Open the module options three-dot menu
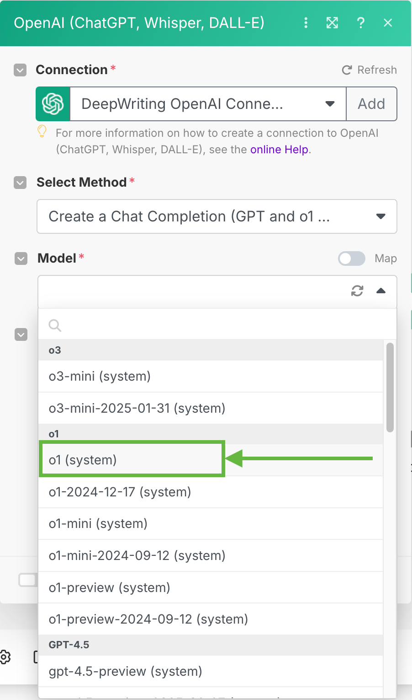The height and width of the screenshot is (700, 412). [x=306, y=23]
